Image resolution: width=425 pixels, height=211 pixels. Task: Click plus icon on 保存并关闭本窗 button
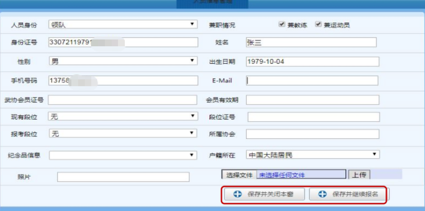pos(238,194)
